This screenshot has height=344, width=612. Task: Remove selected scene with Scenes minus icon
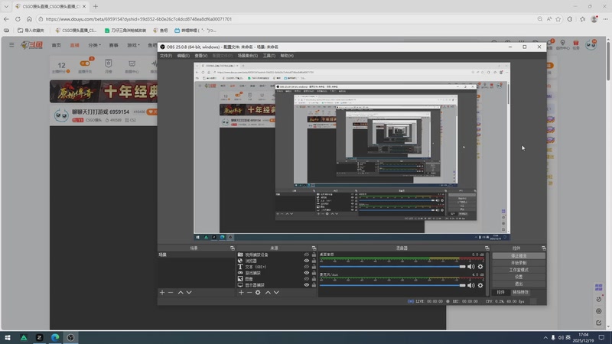(171, 292)
